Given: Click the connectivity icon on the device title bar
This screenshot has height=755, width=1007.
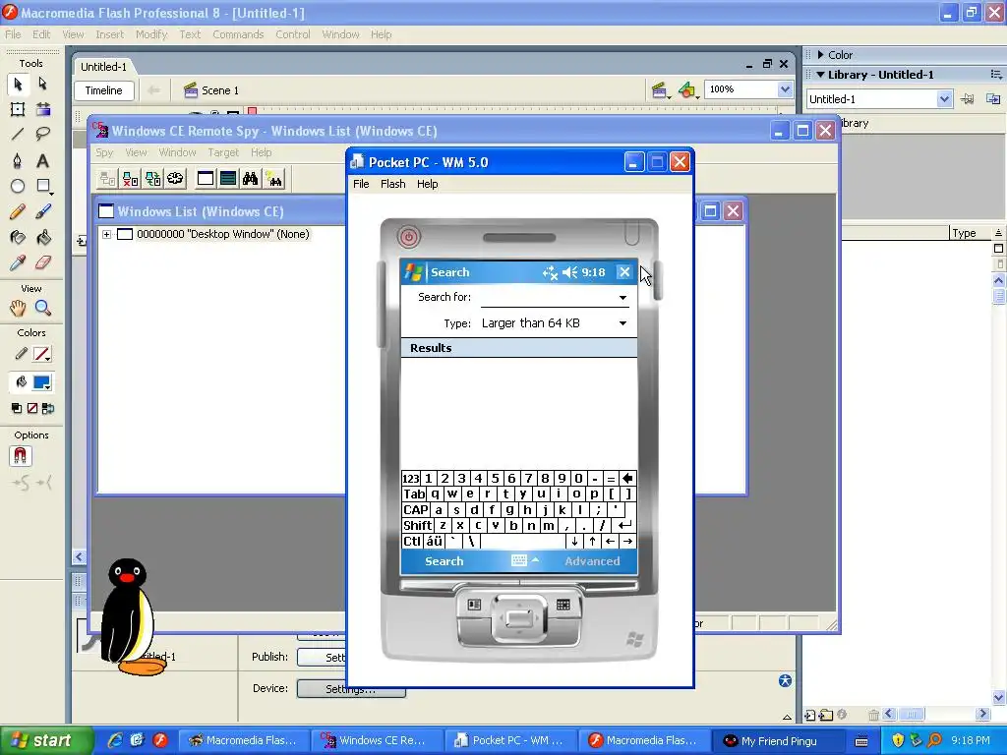Looking at the screenshot, I should click(x=550, y=272).
